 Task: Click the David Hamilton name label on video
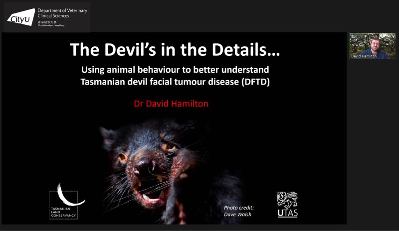(364, 56)
